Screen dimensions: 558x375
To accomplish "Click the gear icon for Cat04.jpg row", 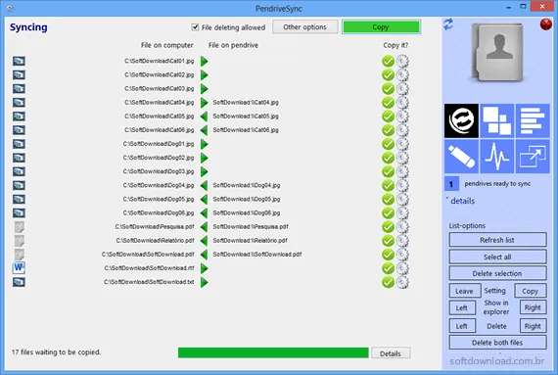I will tap(402, 103).
